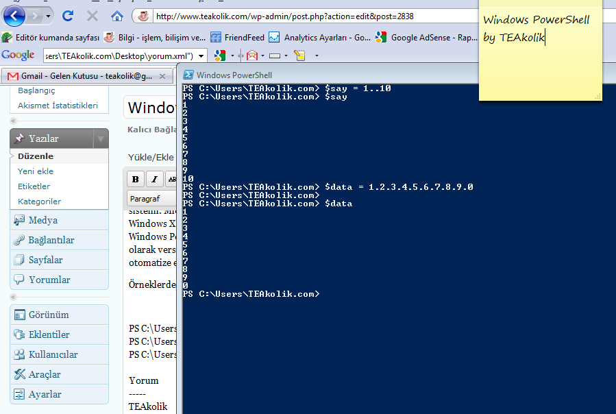
Task: Click the Windows PowerShell title bar icon
Action: (x=188, y=75)
